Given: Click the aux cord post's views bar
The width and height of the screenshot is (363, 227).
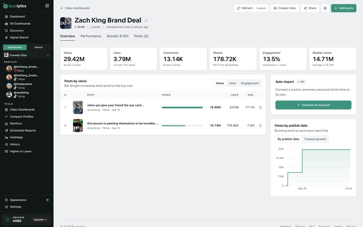Looking at the screenshot, I should pyautogui.click(x=182, y=108).
